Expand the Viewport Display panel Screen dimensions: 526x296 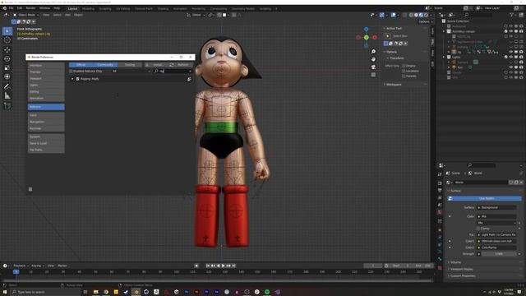pos(462,269)
